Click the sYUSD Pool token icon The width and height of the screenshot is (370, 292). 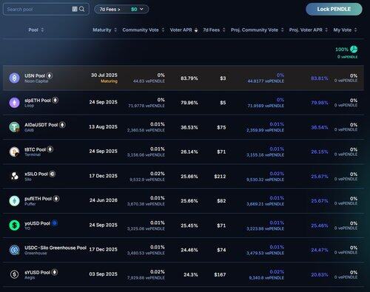[x=15, y=274]
